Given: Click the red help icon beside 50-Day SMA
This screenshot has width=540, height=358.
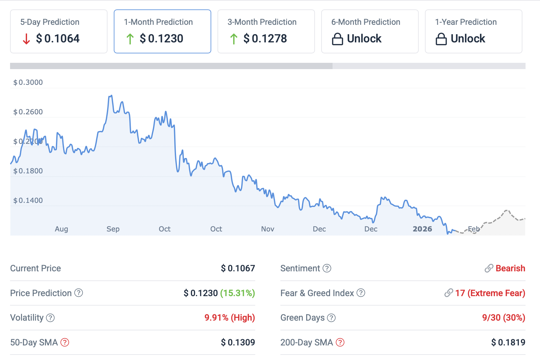Looking at the screenshot, I should (x=65, y=342).
